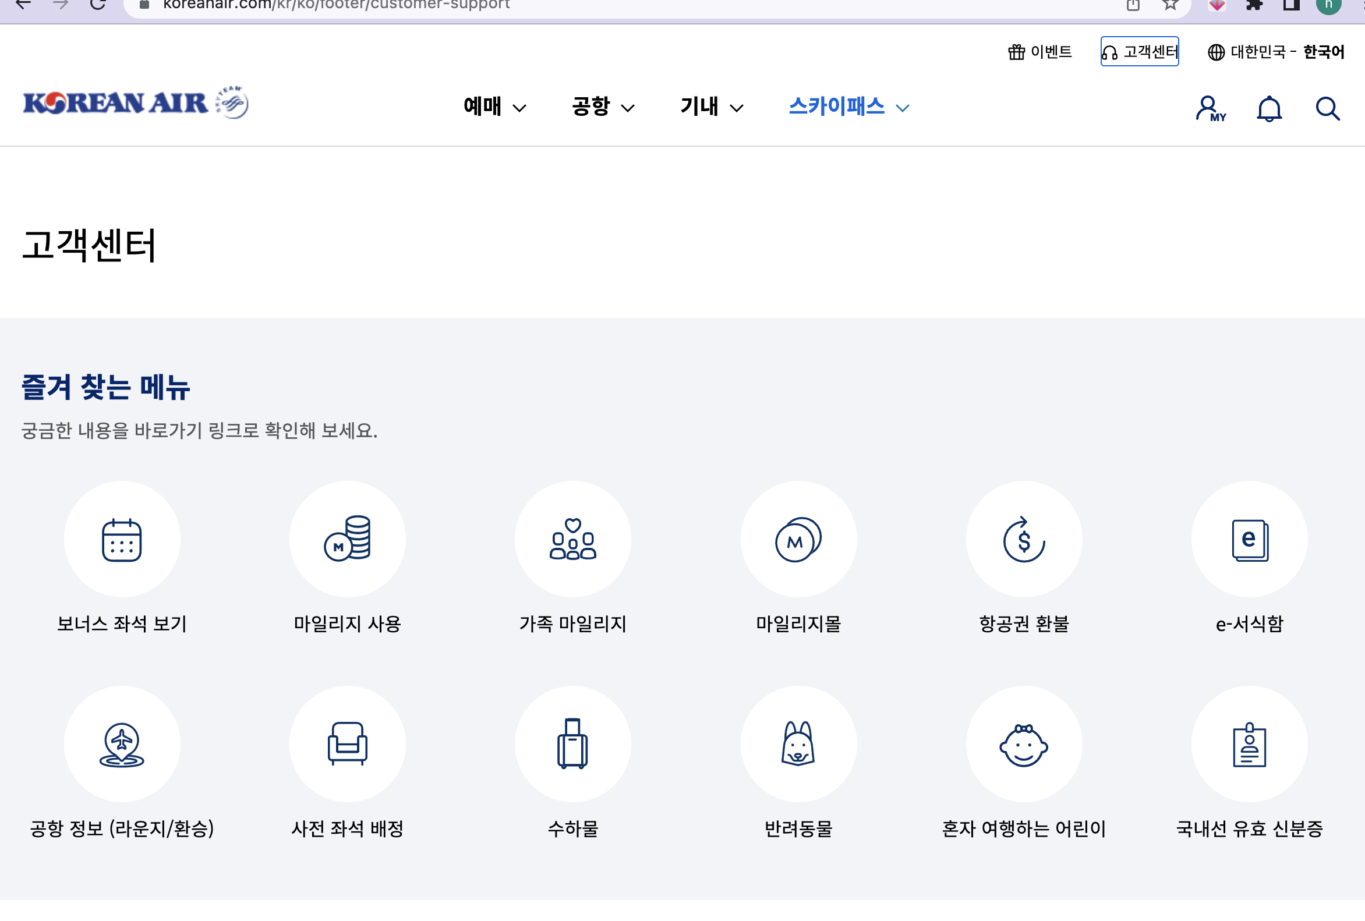Screen dimensions: 1365x921
Task: Click the 항공권 환불 refund icon
Action: (1024, 539)
